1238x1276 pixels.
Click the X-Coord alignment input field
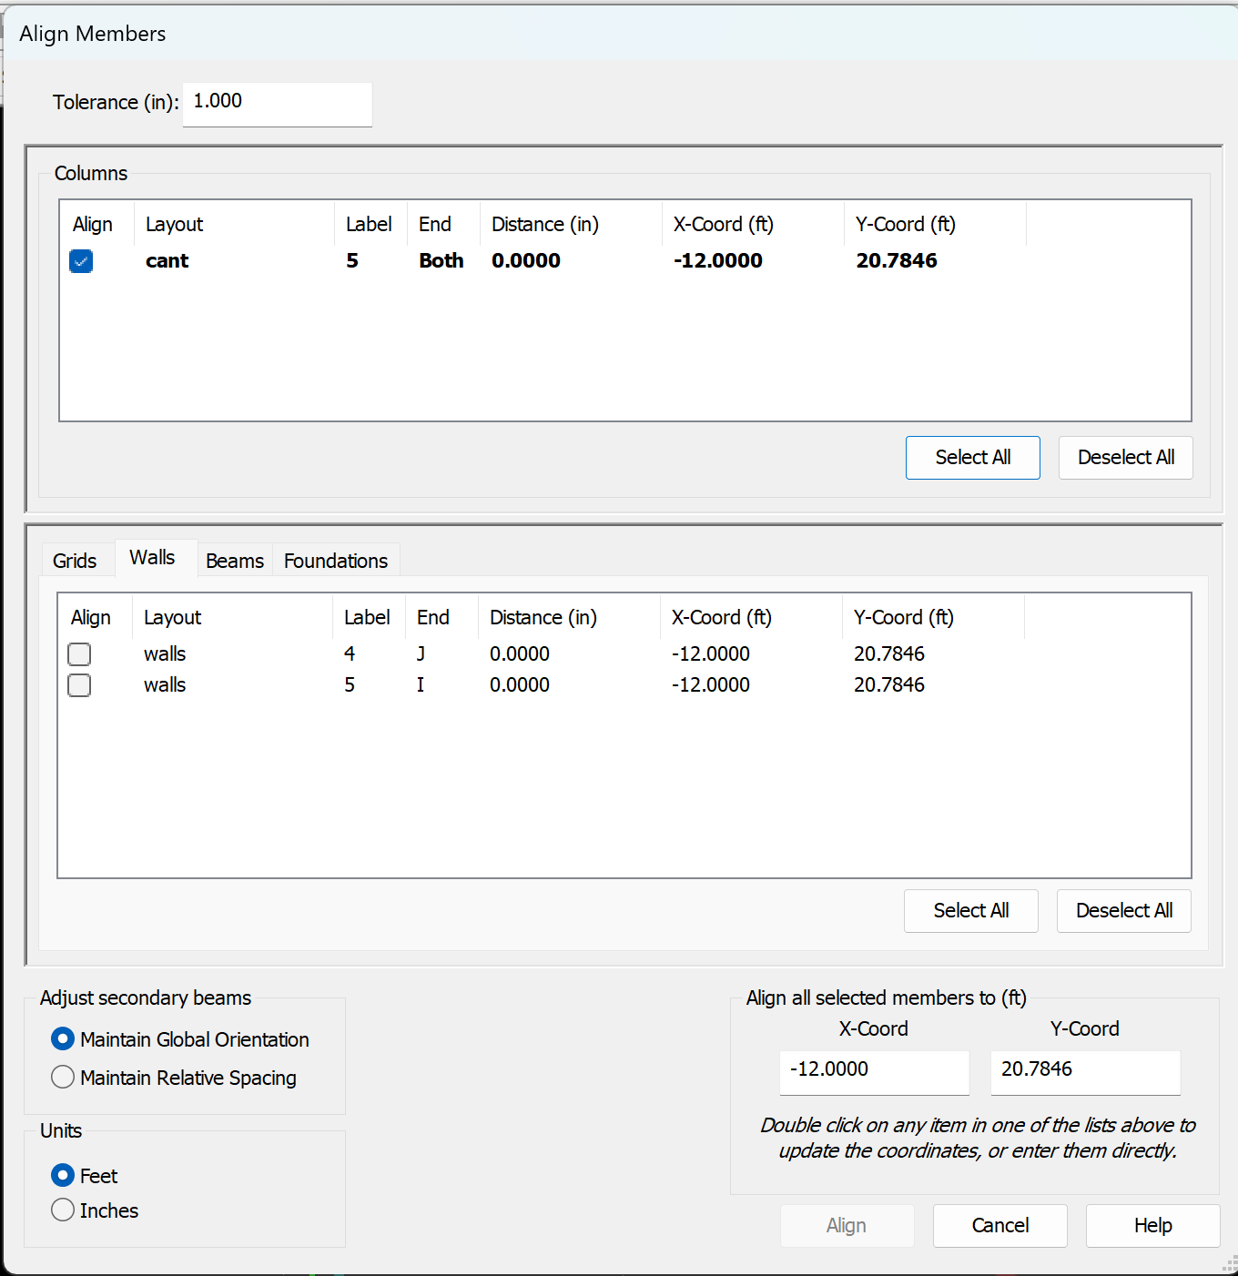[874, 1070]
